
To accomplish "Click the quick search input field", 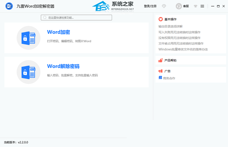I will coord(76,18).
